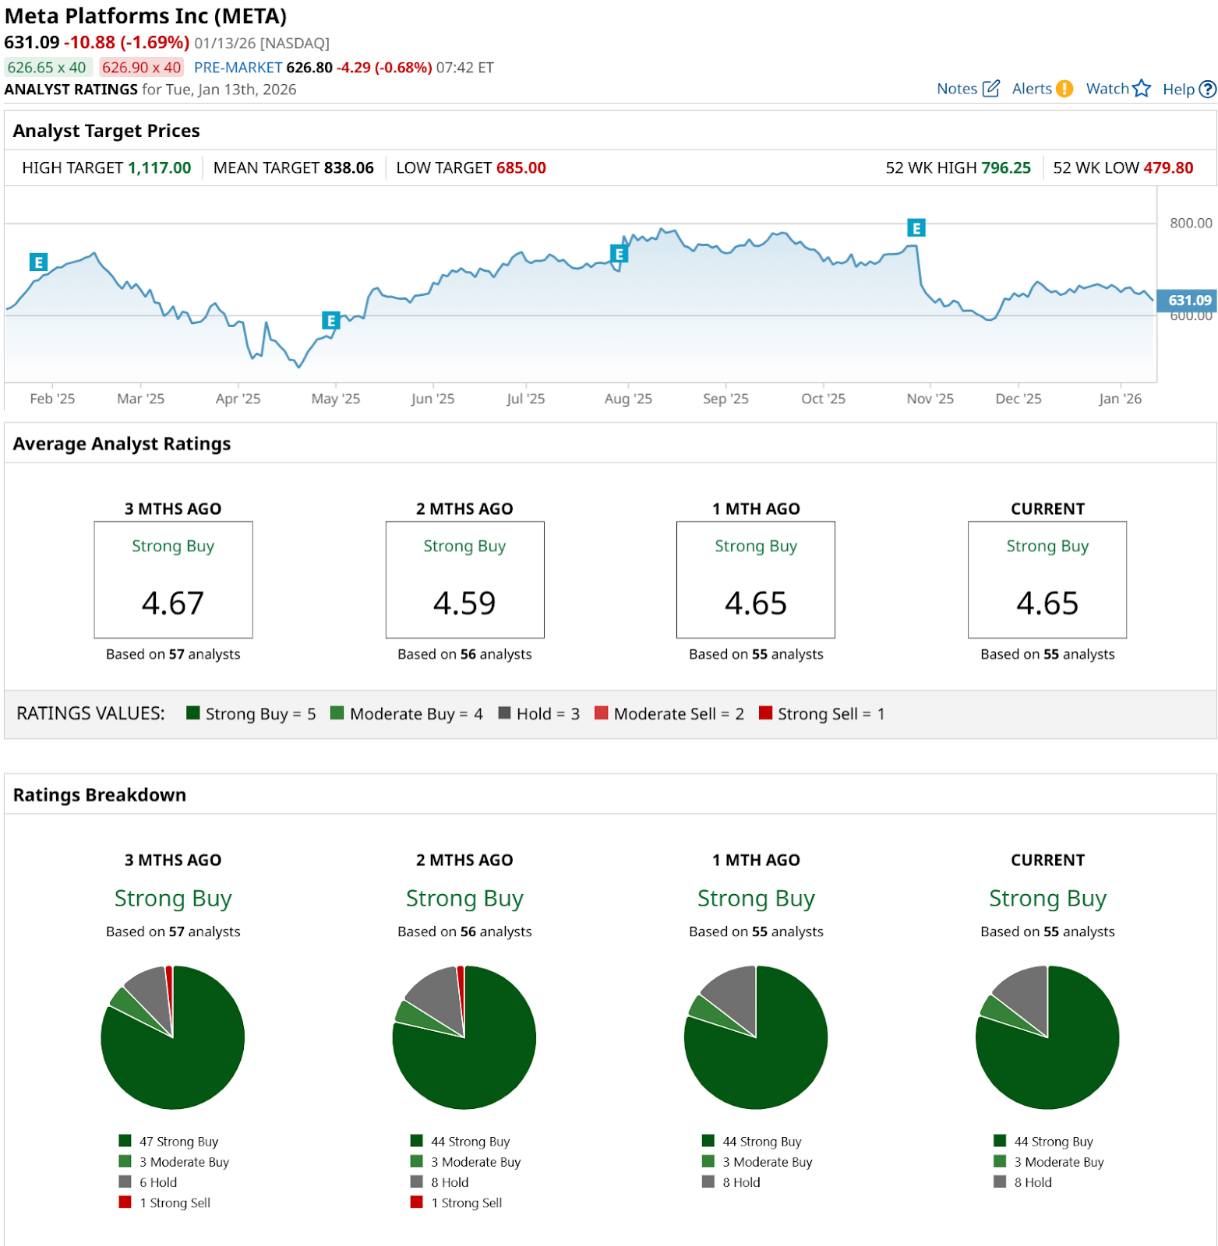Screen dimensions: 1218x1246
Task: Open the Help question mark icon
Action: click(1207, 90)
